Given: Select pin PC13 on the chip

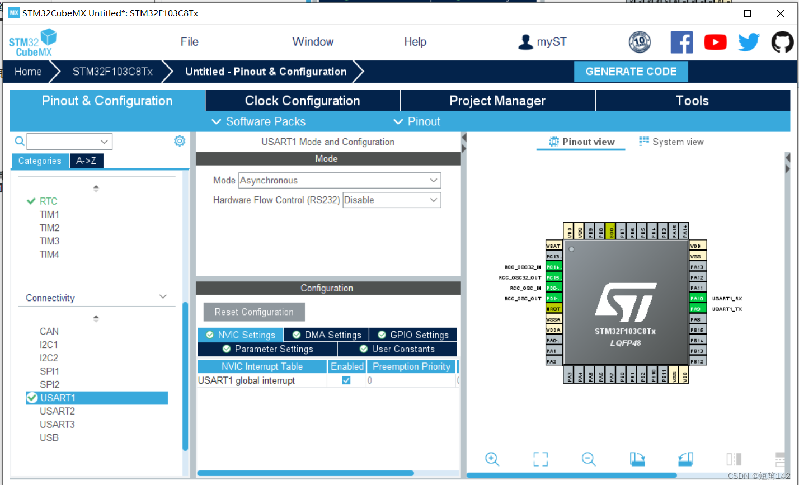Looking at the screenshot, I should (554, 256).
